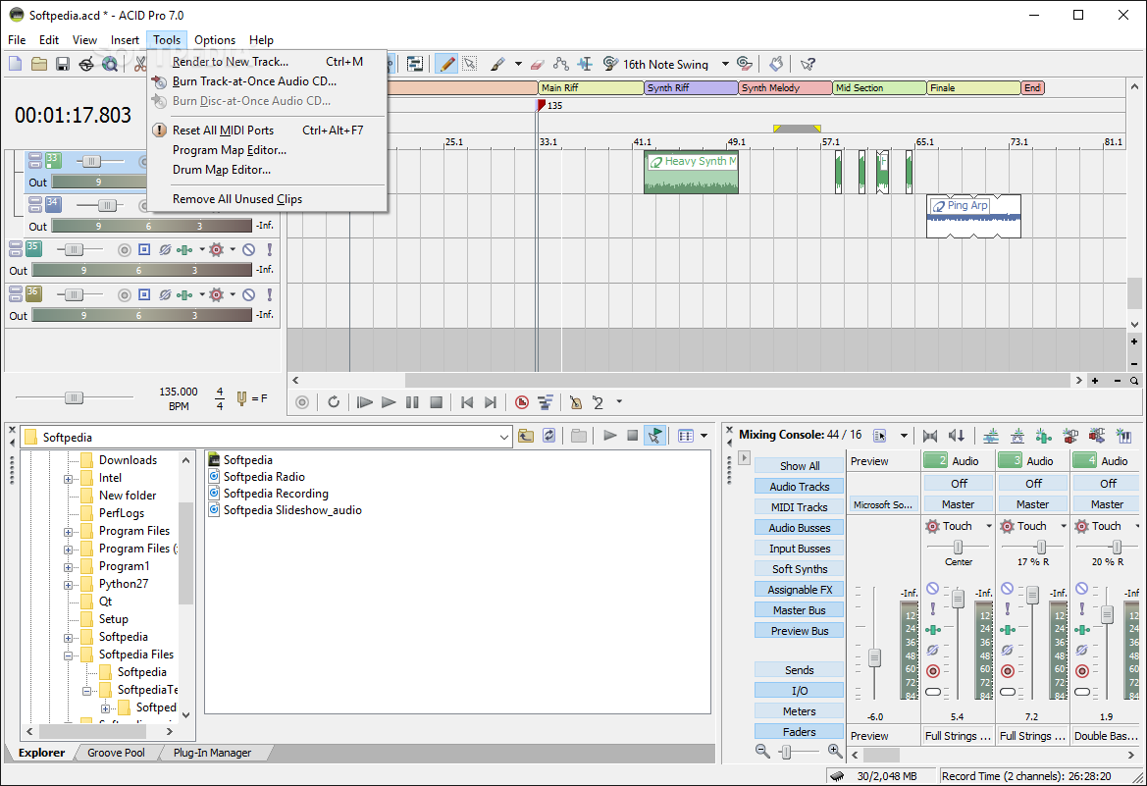Start playback with the Play button
This screenshot has height=786, width=1147.
coord(389,401)
